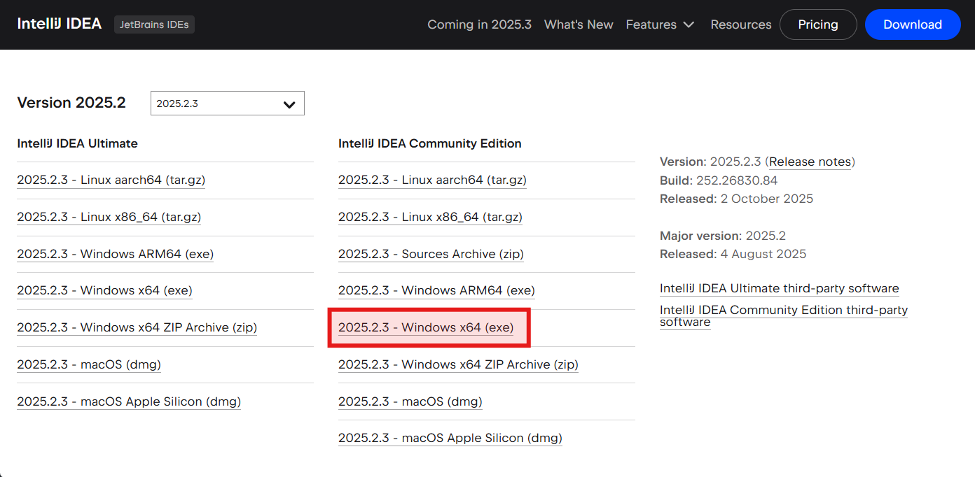Open Coming in 2025.3 page
This screenshot has width=975, height=477.
(x=479, y=24)
